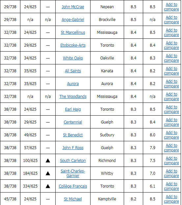Open the Collège Français school link
The height and width of the screenshot is (205, 182).
(73, 186)
